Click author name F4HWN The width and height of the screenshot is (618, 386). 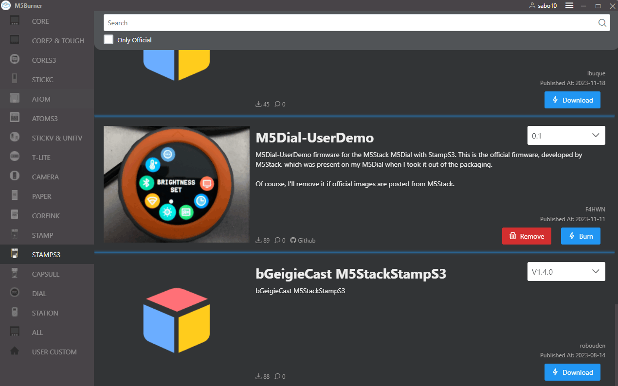595,210
